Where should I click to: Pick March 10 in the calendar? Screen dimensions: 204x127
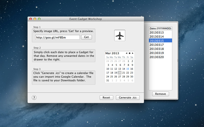[108, 69]
